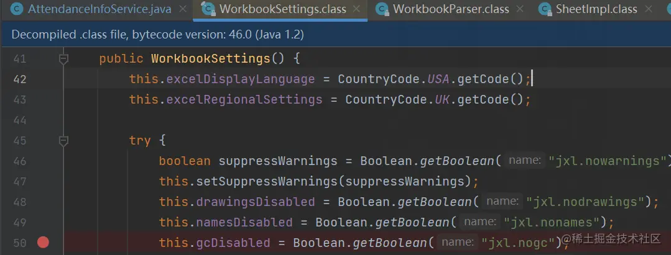This screenshot has width=671, height=255.
Task: Close the WorkbookParser.class tab
Action: pos(520,9)
